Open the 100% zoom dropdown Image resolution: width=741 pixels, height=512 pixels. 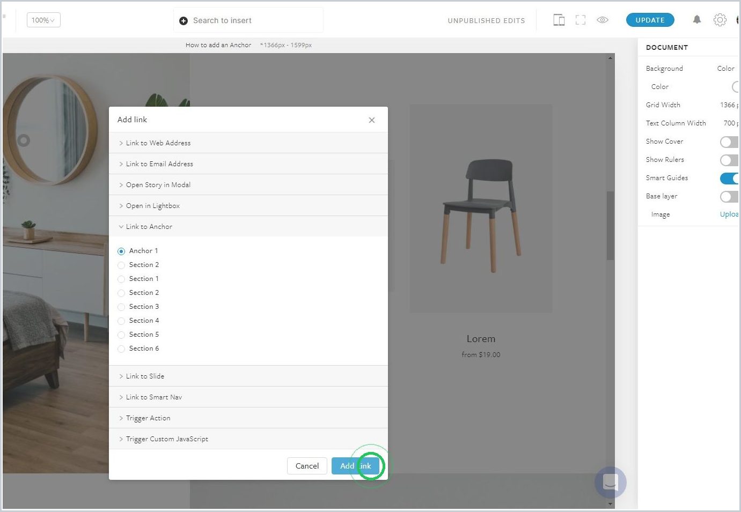43,20
